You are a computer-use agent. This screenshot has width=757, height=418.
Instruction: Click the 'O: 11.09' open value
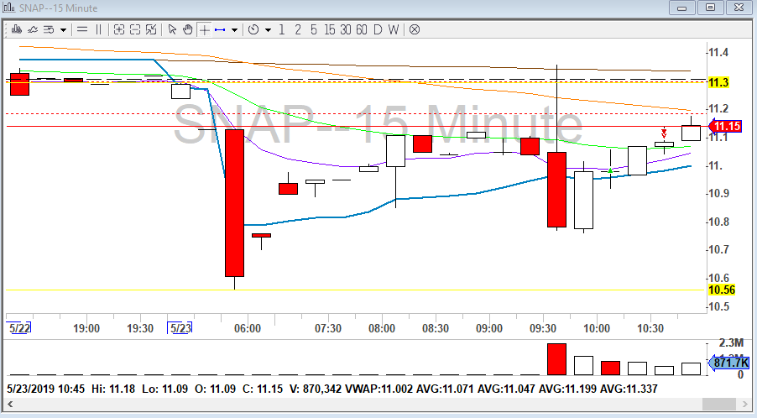pyautogui.click(x=215, y=389)
